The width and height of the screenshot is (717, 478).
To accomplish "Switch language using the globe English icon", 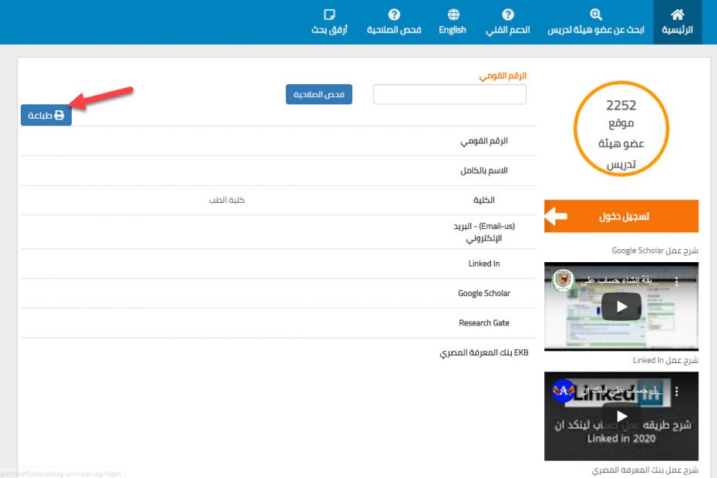I will pyautogui.click(x=453, y=15).
